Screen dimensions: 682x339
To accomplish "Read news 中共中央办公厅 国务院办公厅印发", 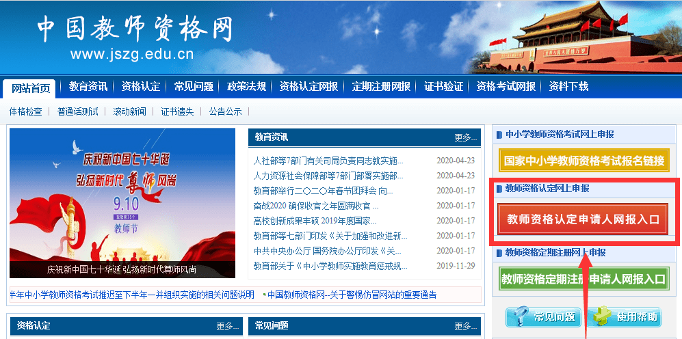I will (x=327, y=251).
